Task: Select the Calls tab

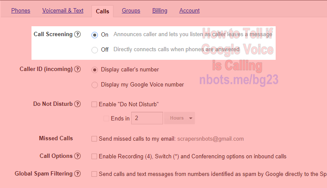Action: click(x=102, y=11)
